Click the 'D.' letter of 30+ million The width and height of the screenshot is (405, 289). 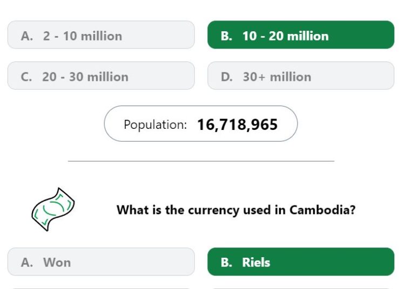pyautogui.click(x=227, y=77)
